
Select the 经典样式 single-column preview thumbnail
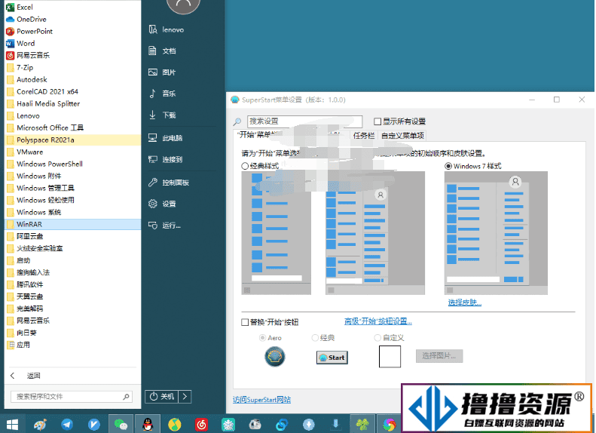277,233
